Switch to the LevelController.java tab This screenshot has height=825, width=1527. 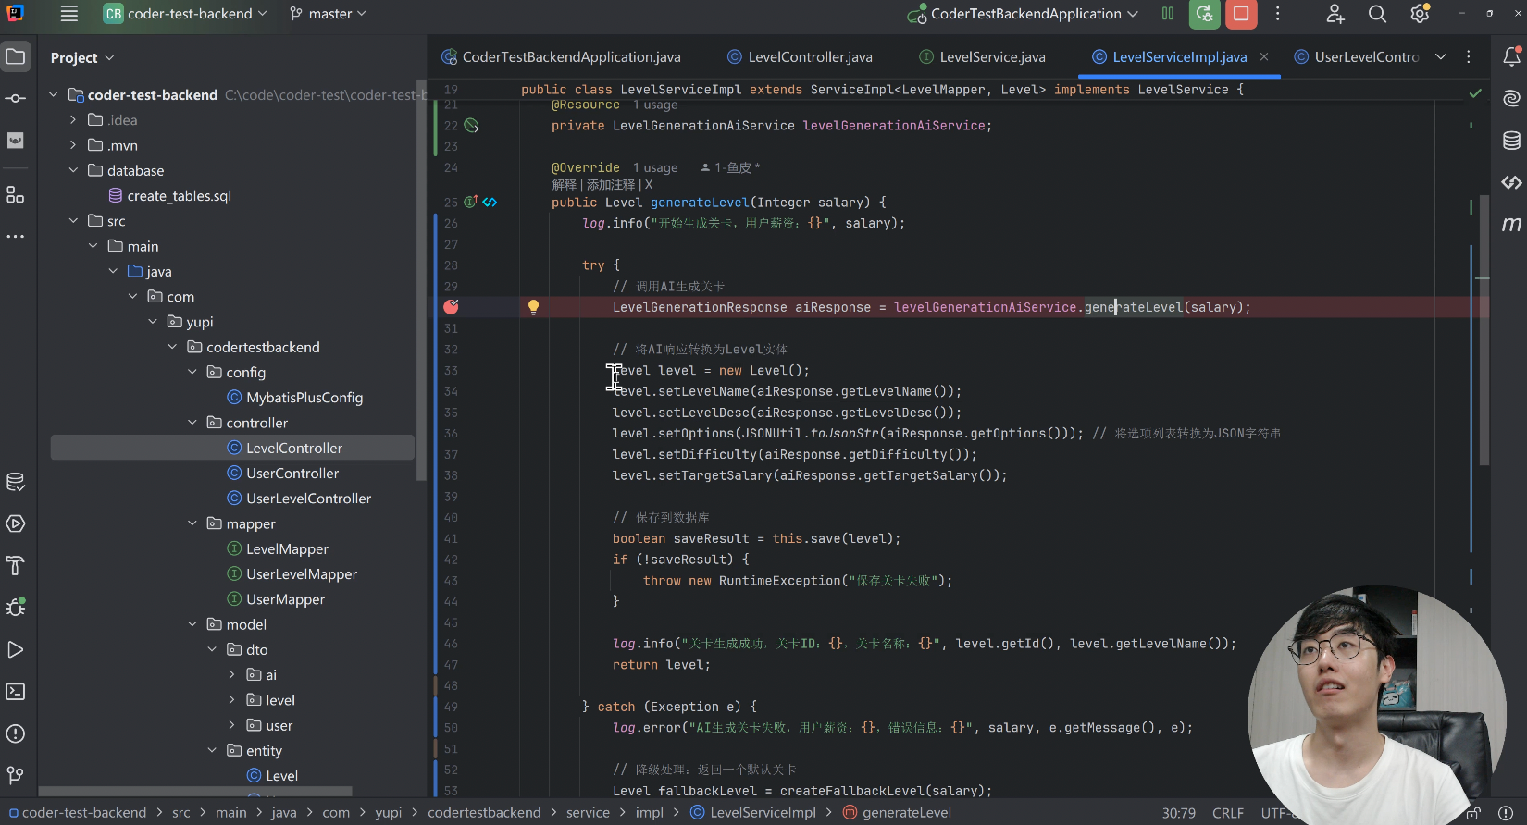pos(809,57)
